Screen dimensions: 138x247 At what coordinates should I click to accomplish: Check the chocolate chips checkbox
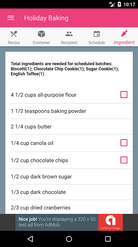coord(124,160)
